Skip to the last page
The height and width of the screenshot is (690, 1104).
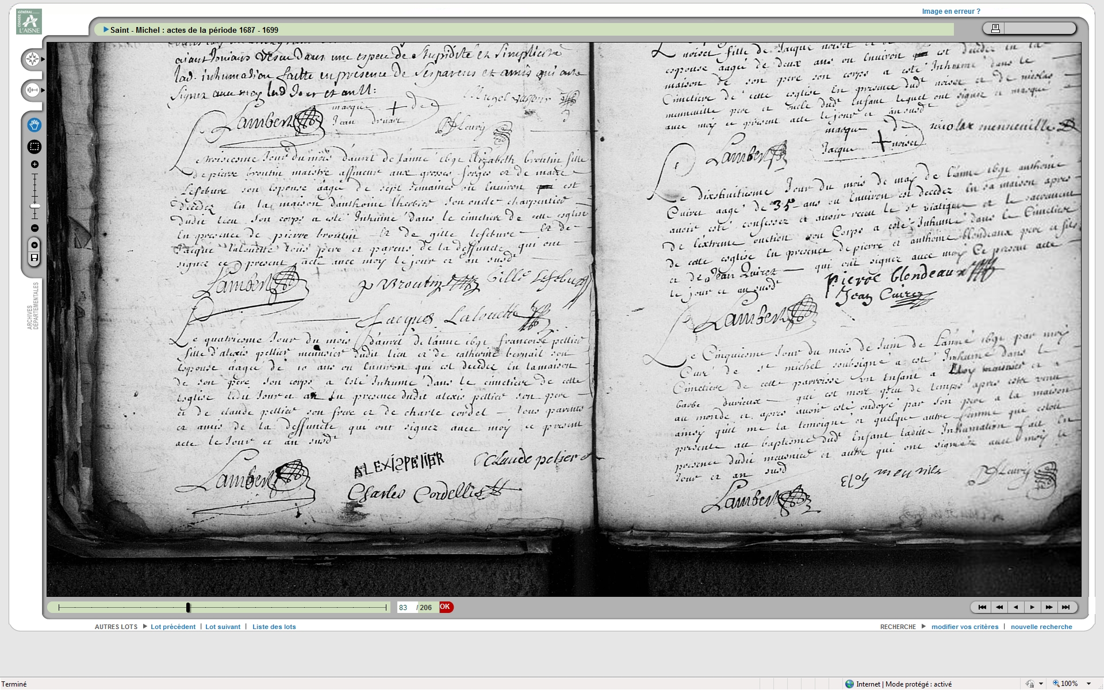(1065, 607)
